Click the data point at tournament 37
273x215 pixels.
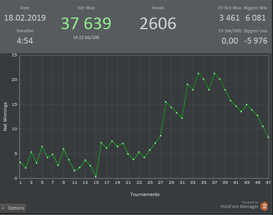coord(214,74)
